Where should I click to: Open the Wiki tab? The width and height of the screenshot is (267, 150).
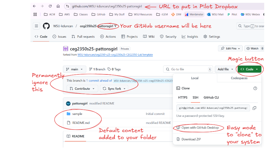point(149,37)
